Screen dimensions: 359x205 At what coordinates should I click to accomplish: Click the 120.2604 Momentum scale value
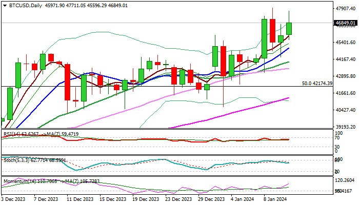point(345,181)
